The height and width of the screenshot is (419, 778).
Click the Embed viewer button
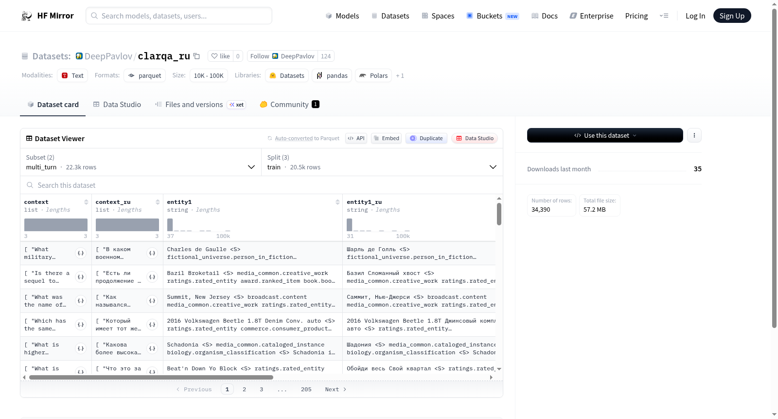[x=386, y=138]
